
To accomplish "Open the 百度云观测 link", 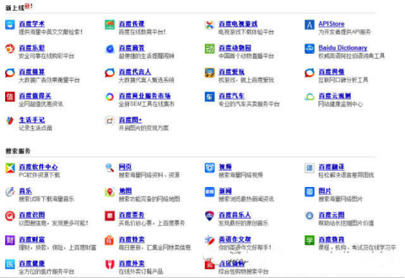I will (x=335, y=96).
